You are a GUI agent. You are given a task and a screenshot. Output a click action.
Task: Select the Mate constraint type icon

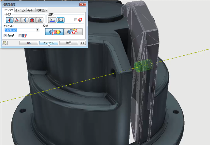pyautogui.click(x=9, y=20)
